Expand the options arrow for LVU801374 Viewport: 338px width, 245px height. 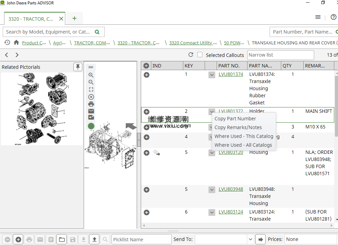pyautogui.click(x=212, y=75)
